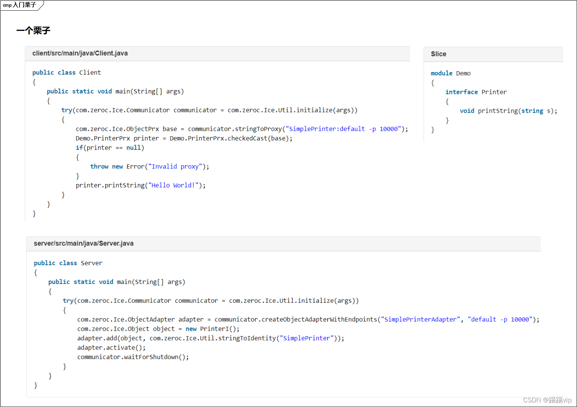Image resolution: width=577 pixels, height=407 pixels.
Task: Click the 'module Demo' line
Action: [x=451, y=73]
